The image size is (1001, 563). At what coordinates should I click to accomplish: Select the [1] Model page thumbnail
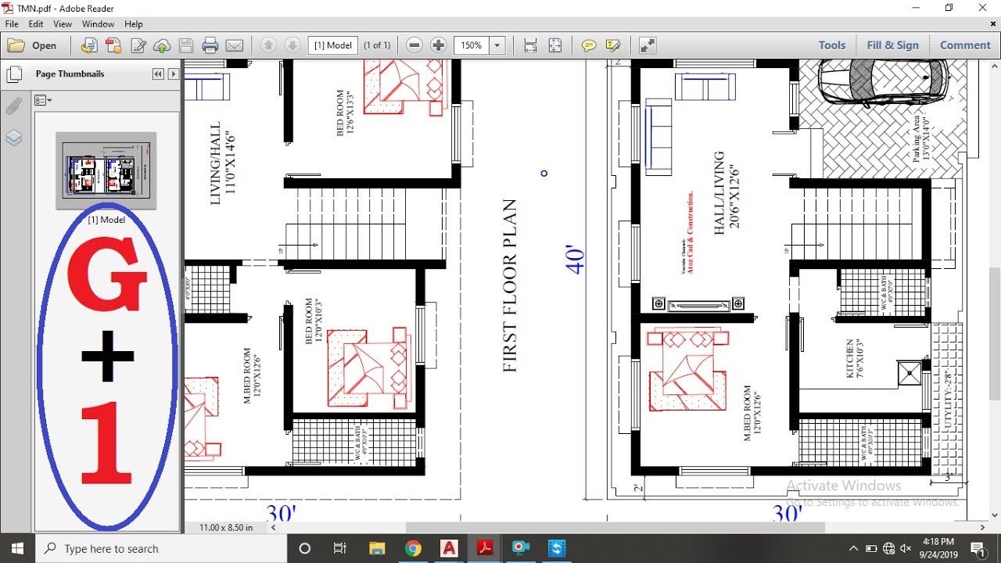click(106, 170)
